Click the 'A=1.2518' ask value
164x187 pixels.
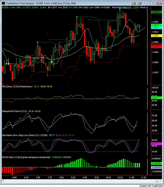[x=63, y=7]
